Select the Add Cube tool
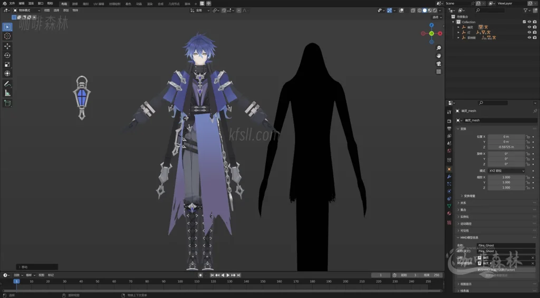Screen dimensions: 540x298 point(7,103)
